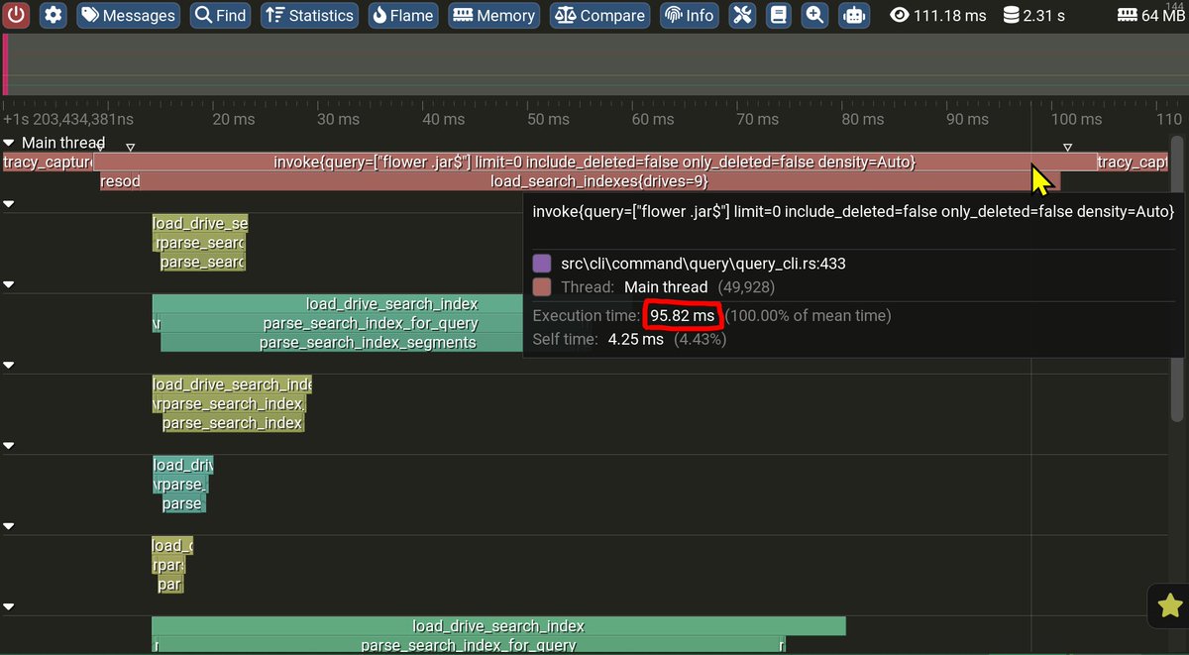The image size is (1189, 655).
Task: Click the 80 ms ruler label
Action: 862,119
